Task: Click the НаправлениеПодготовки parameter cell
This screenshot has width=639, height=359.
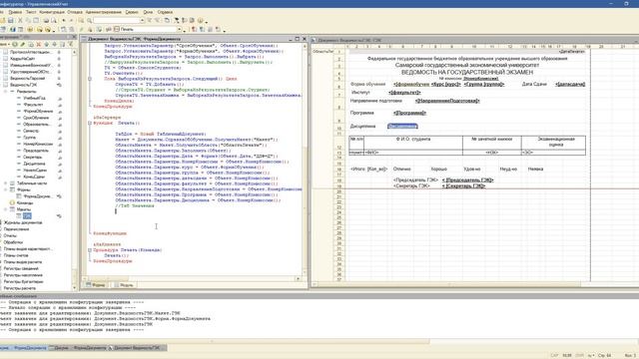Action: (x=447, y=101)
